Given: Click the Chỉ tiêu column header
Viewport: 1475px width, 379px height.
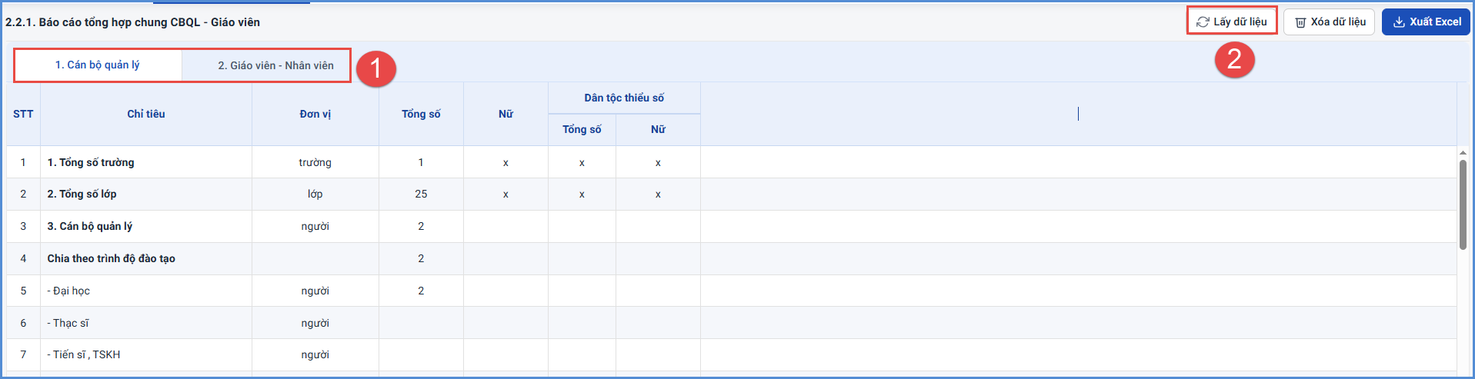Looking at the screenshot, I should coord(146,114).
